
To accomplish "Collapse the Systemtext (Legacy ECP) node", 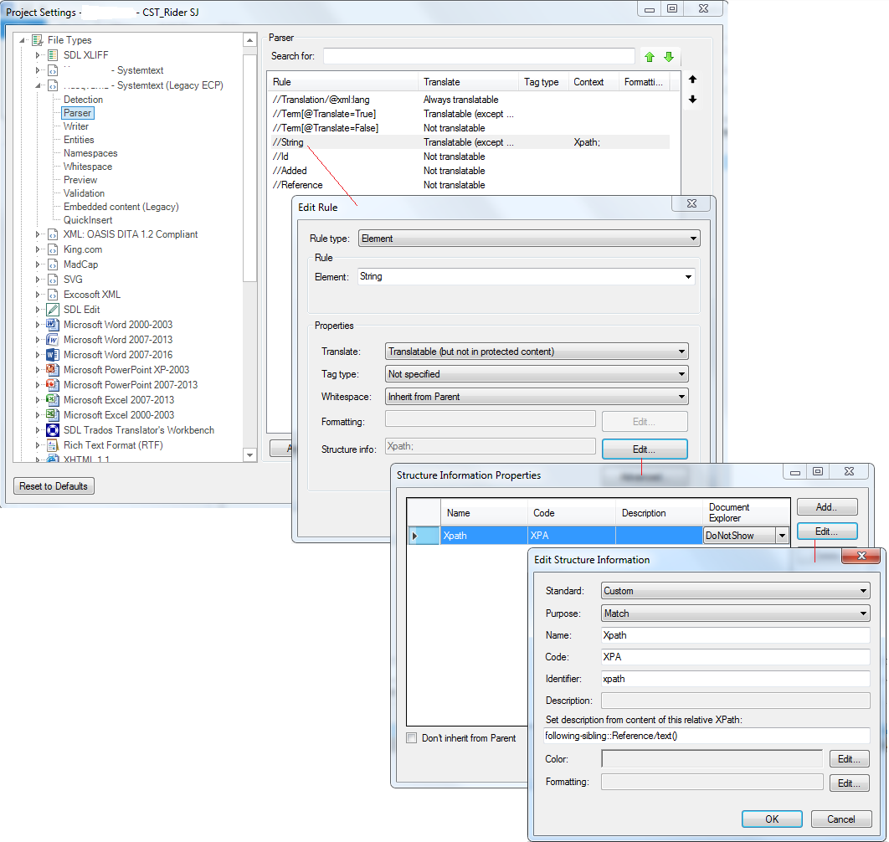I will coord(38,85).
